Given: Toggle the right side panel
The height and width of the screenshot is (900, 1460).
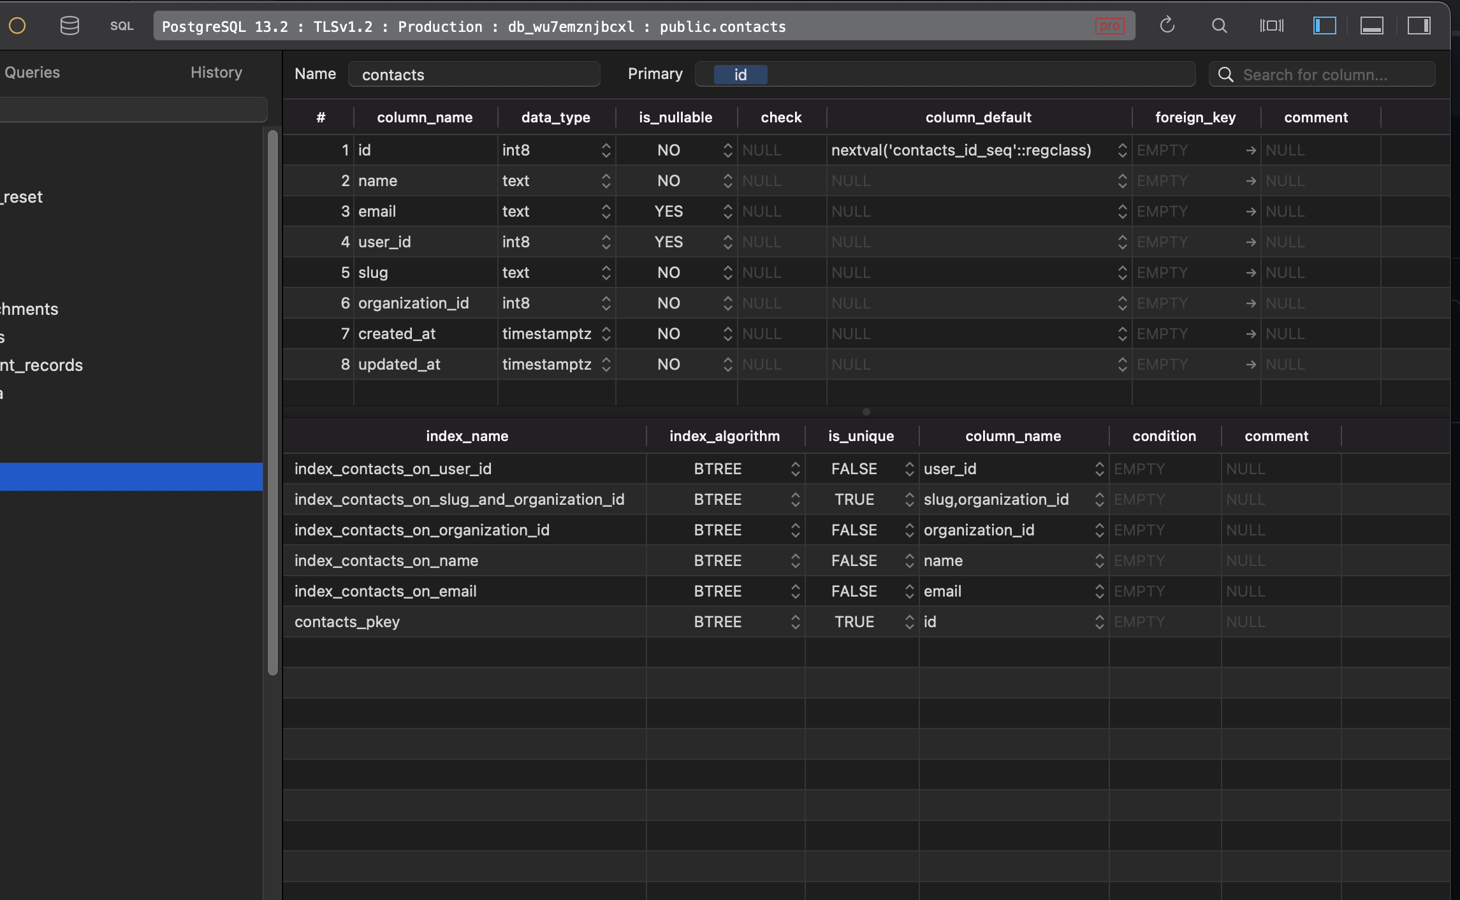Looking at the screenshot, I should point(1419,25).
